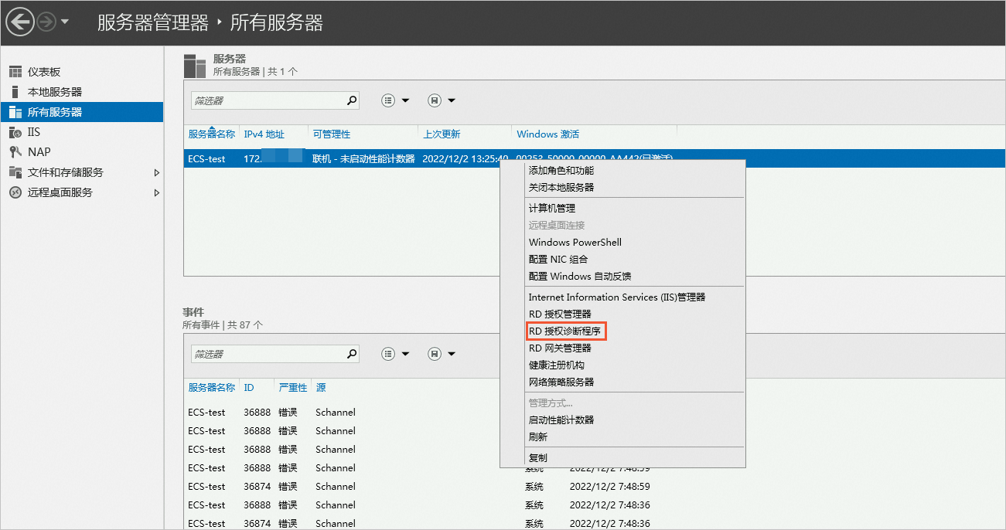Click the IIS icon in sidebar
1006x530 pixels.
click(x=15, y=132)
